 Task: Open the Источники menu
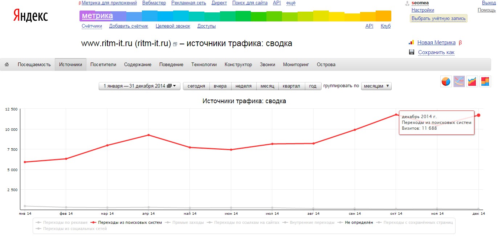coord(71,65)
